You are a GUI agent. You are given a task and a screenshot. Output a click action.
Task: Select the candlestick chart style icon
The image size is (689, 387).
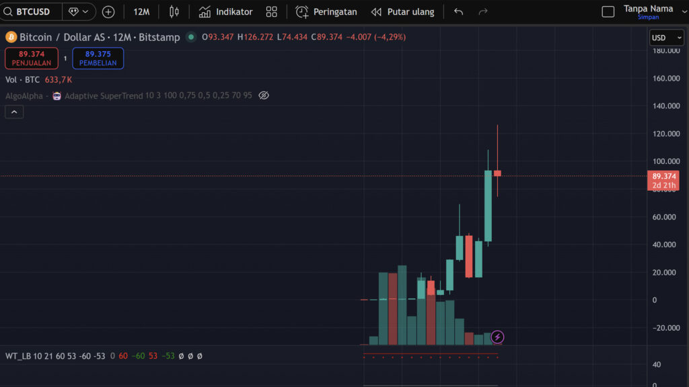[x=174, y=11]
